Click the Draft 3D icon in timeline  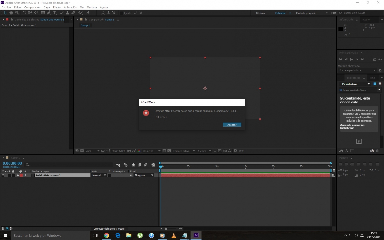(126, 165)
